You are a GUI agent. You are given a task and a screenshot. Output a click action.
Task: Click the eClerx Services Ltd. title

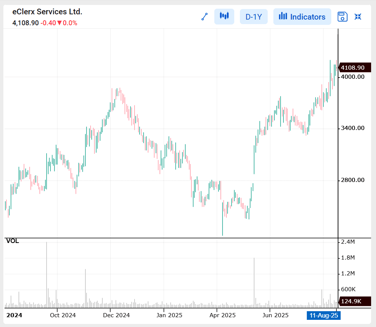[47, 12]
